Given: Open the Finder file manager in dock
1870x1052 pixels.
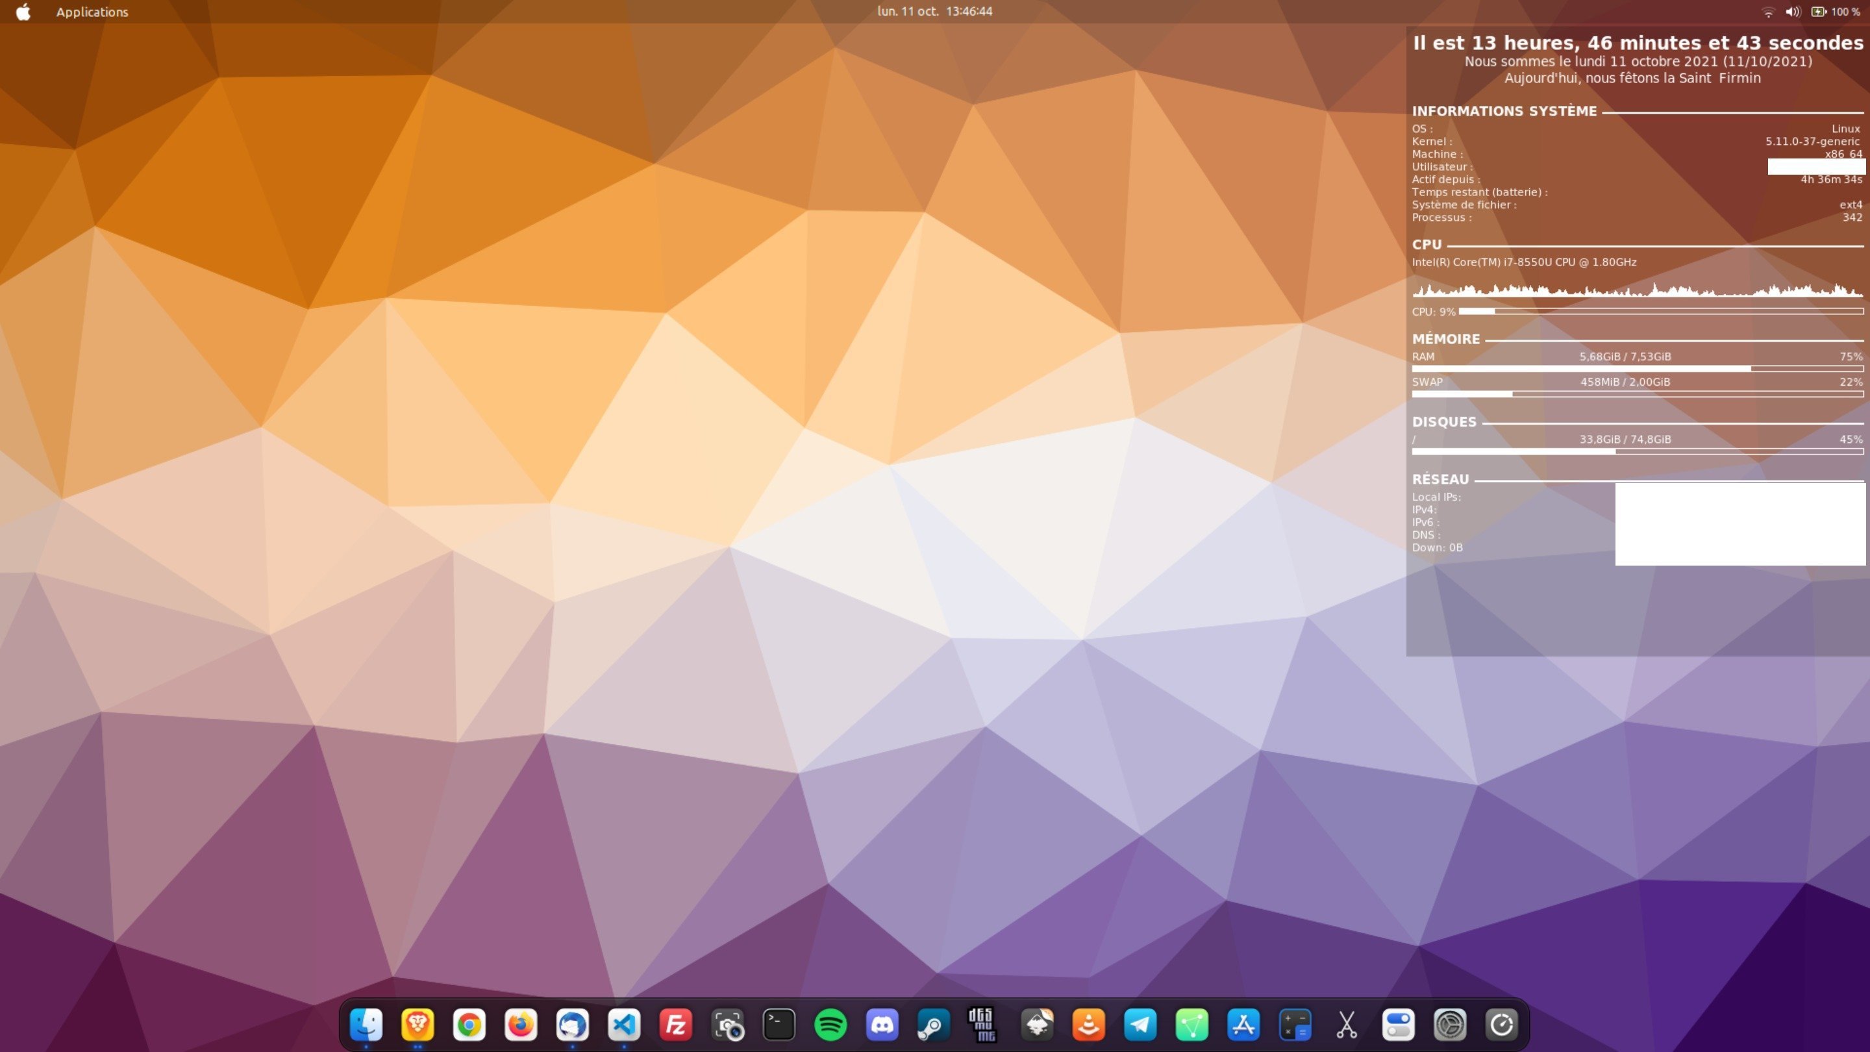Looking at the screenshot, I should pyautogui.click(x=366, y=1025).
